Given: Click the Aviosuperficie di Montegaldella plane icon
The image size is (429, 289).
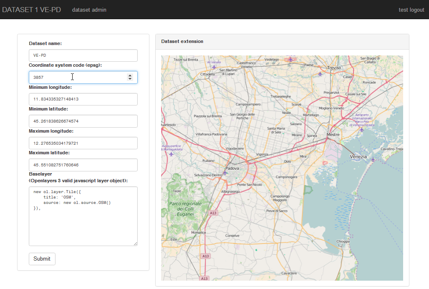Looking at the screenshot, I should (x=171, y=154).
